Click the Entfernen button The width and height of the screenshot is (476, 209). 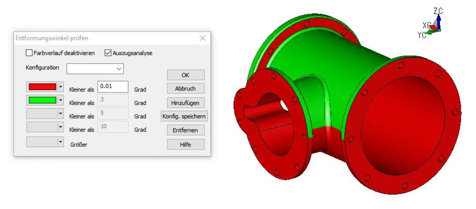point(186,130)
